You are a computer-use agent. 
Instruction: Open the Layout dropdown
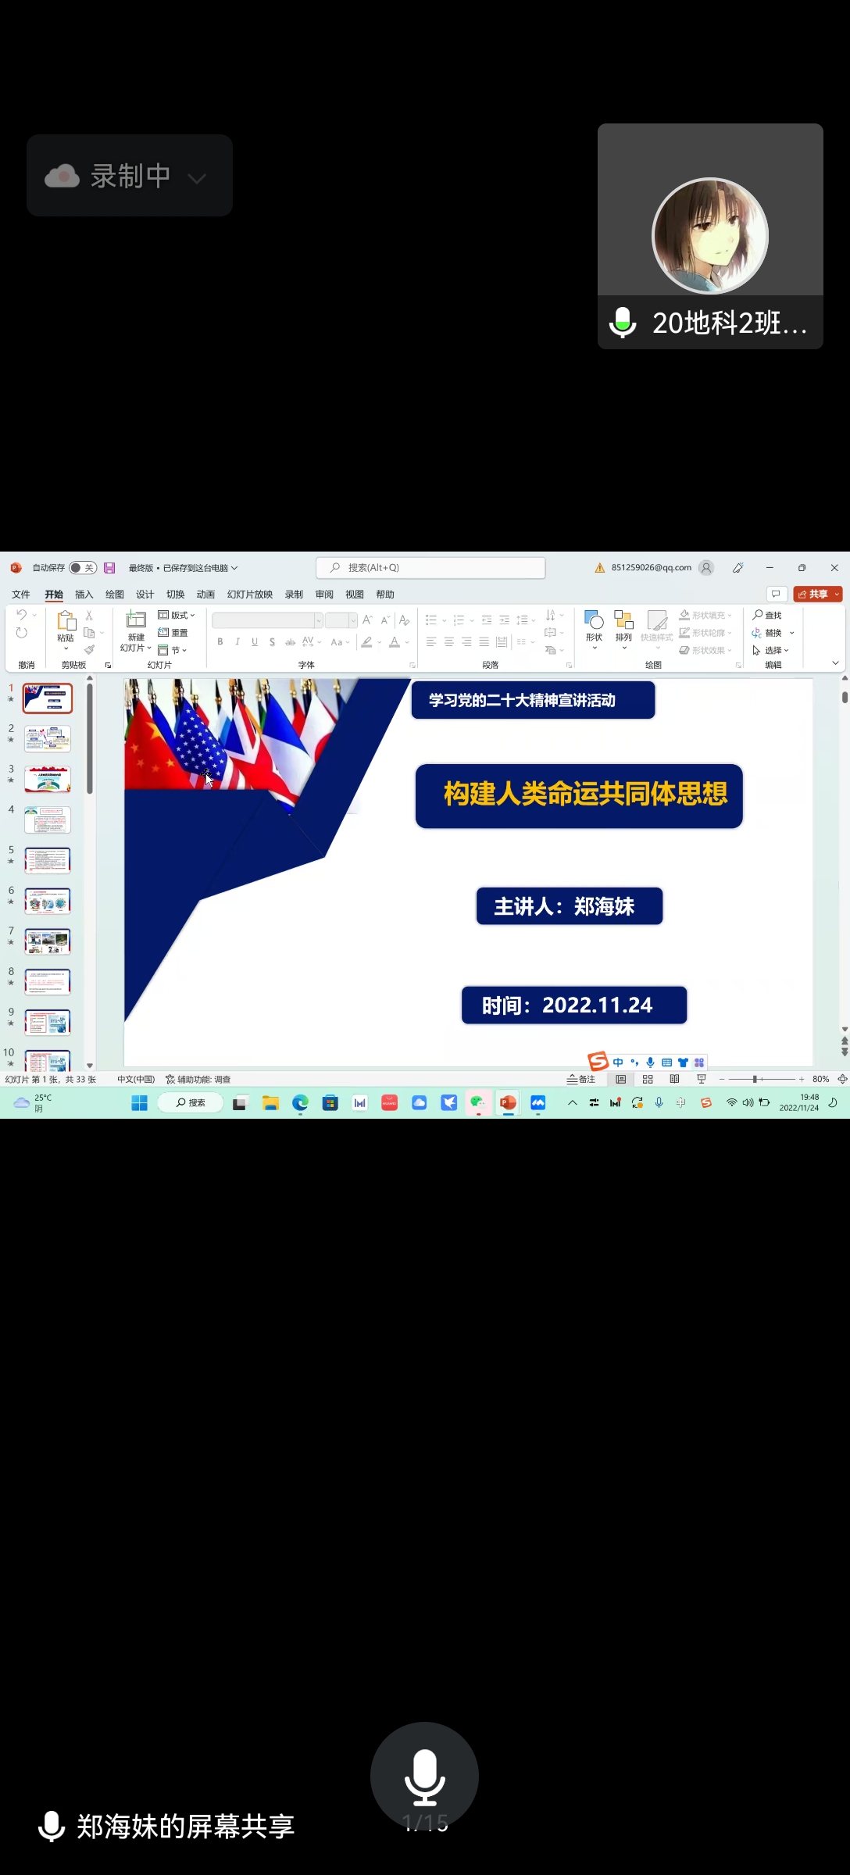(x=177, y=615)
